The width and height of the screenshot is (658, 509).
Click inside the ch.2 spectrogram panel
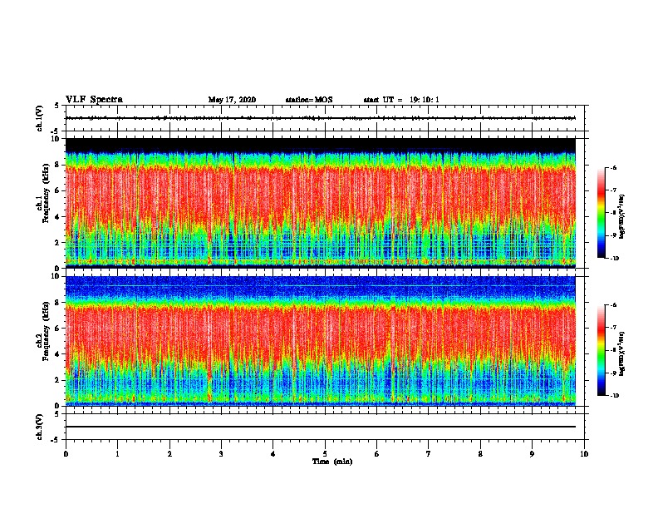point(320,341)
